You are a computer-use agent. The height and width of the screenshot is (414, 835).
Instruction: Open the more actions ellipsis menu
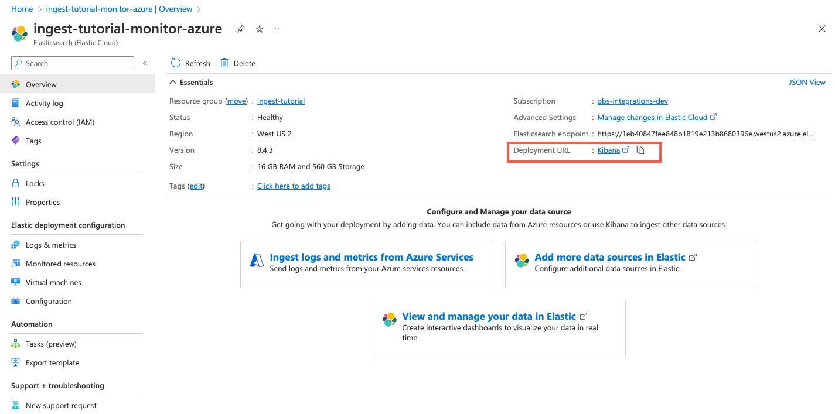(x=278, y=28)
